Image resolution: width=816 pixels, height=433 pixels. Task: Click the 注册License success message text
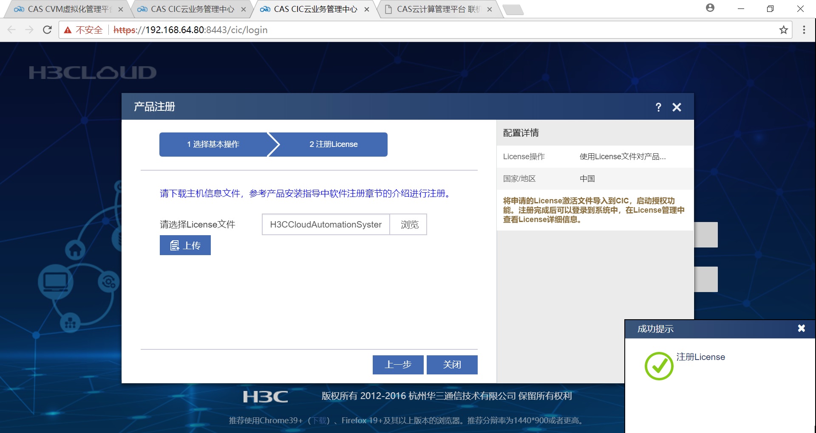tap(700, 357)
